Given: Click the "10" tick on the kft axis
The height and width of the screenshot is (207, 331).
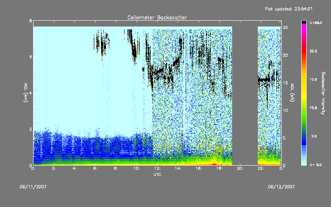Looking at the screenshot, I should pyautogui.click(x=285, y=110).
